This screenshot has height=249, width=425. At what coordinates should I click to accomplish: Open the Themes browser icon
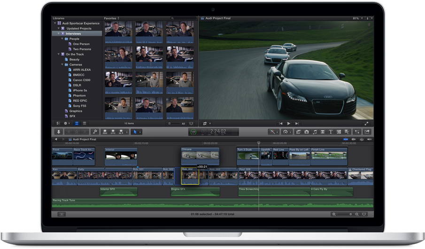[x=347, y=132]
